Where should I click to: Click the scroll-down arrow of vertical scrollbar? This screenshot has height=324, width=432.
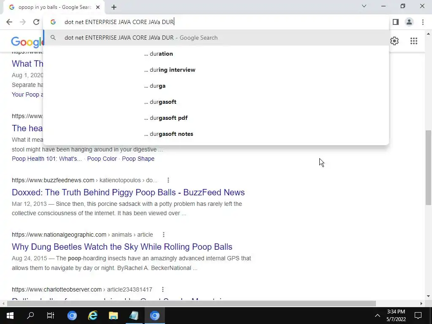coord(428,296)
